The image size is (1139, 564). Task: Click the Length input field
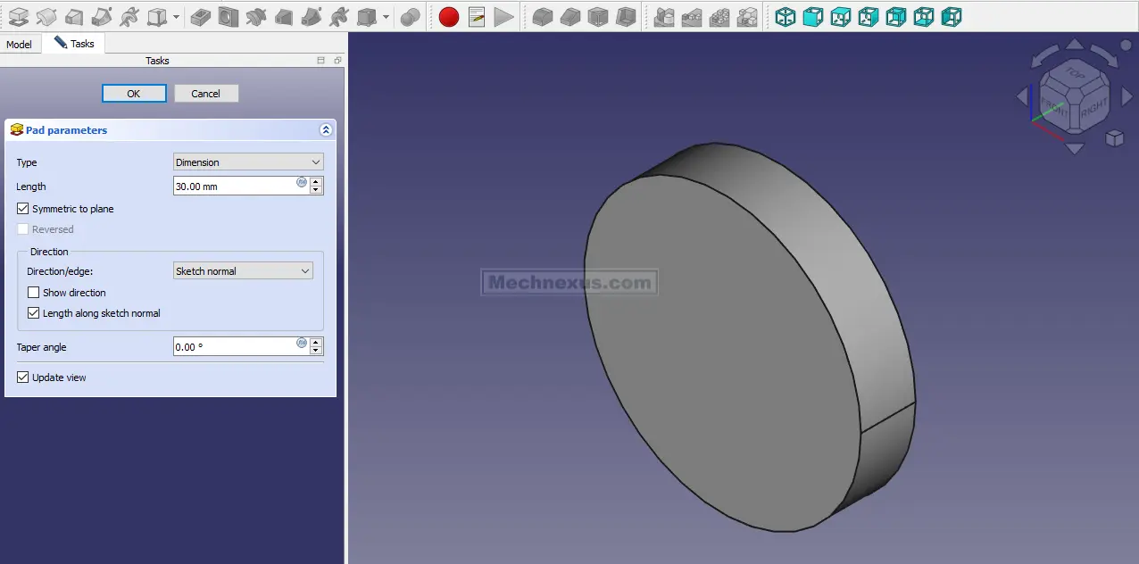234,187
